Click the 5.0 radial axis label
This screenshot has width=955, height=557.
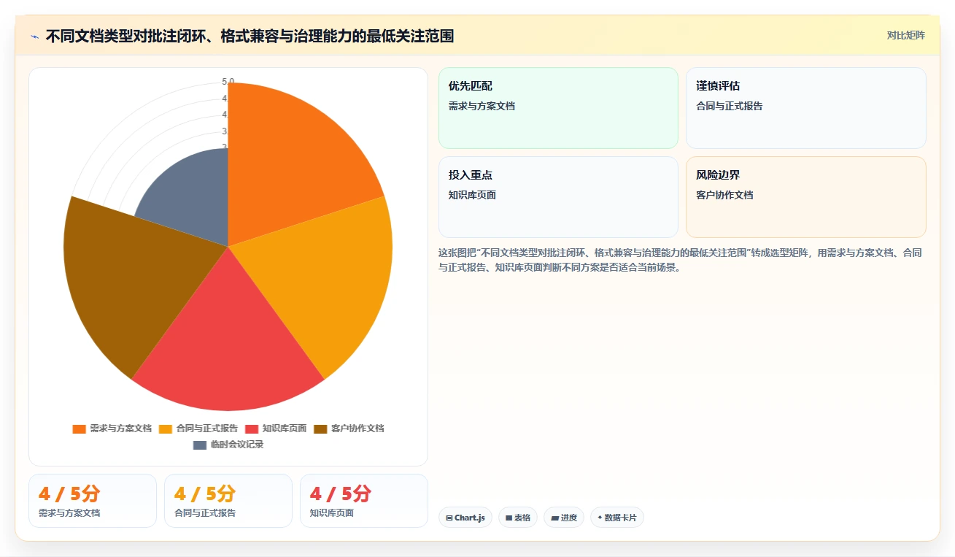[x=228, y=82]
